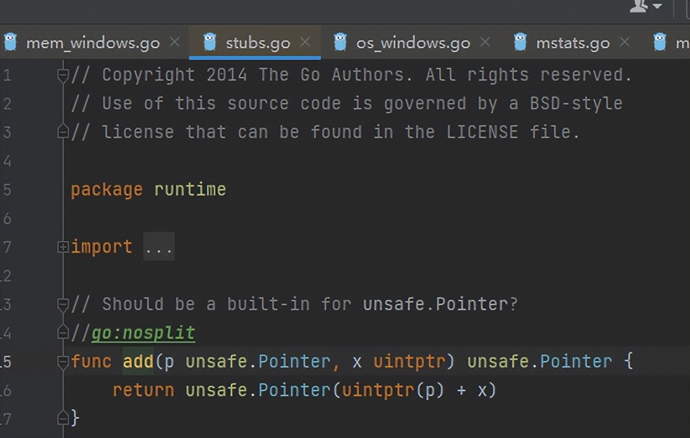Screen dimensions: 690x438
Task: Switch to the mem_windows.go tab
Action: [93, 42]
